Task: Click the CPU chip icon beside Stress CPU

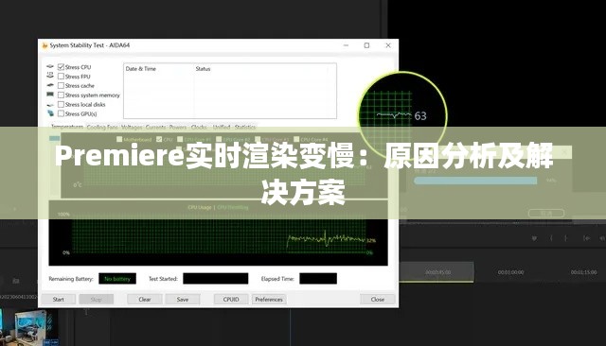Action: coord(50,66)
